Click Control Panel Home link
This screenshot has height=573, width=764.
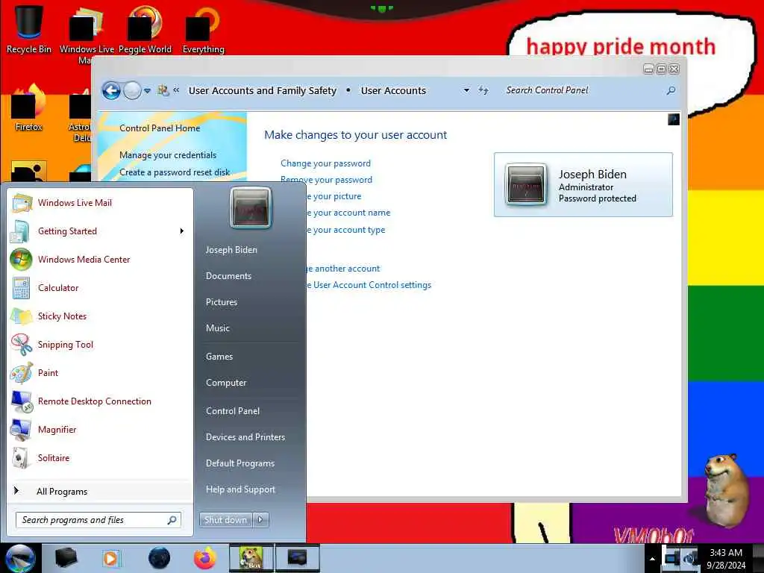[160, 128]
